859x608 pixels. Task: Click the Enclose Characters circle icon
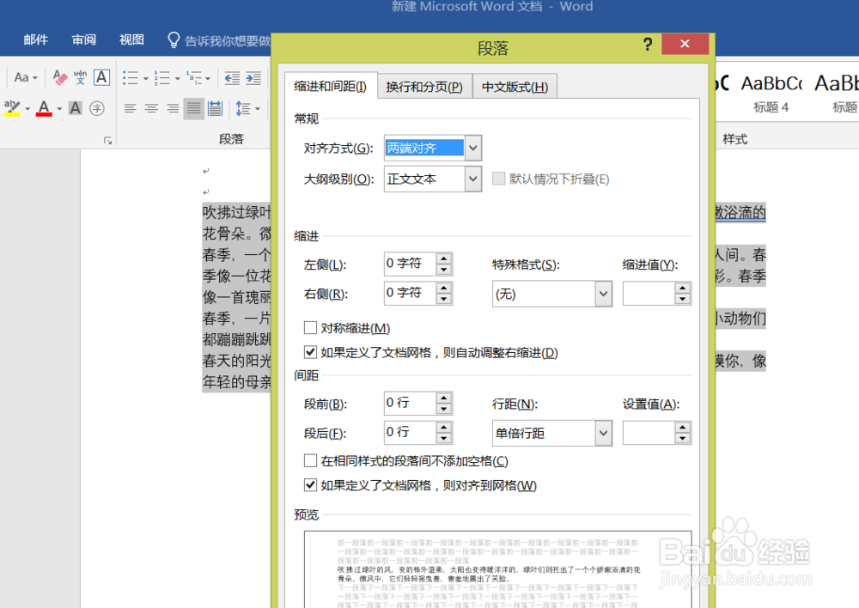[97, 108]
